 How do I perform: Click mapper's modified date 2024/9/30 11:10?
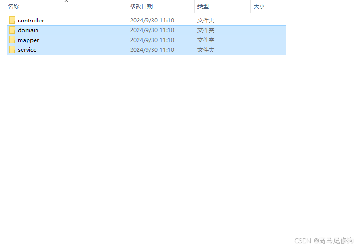coord(152,40)
